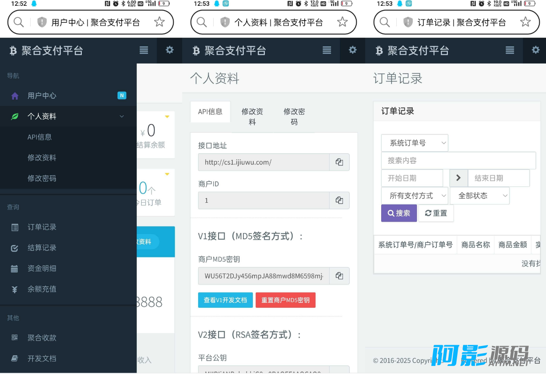
Task: Copy the 商户MD5密钥 with its copy icon
Action: (x=339, y=276)
